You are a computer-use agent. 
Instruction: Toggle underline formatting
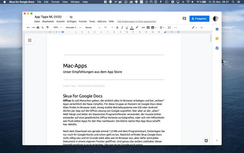[127, 28]
